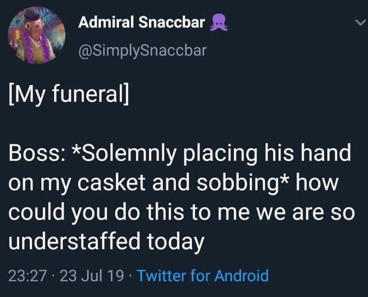Click the word understaffed in the tweet
Image resolution: width=368 pixels, height=297 pixels.
point(74,241)
